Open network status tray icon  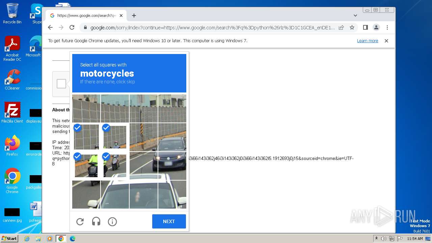click(x=391, y=239)
